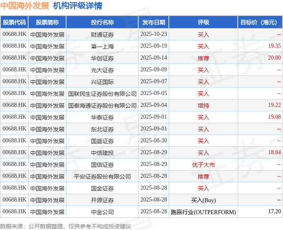The width and height of the screenshot is (283, 230).
Task: Click the date 2025-09-07
Action: [154, 82]
